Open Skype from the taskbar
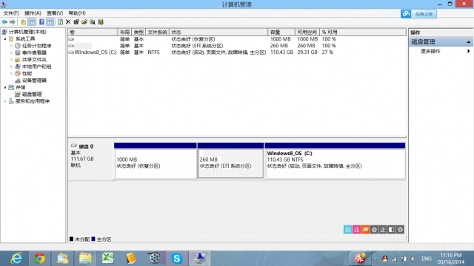The image size is (474, 266). tap(176, 259)
